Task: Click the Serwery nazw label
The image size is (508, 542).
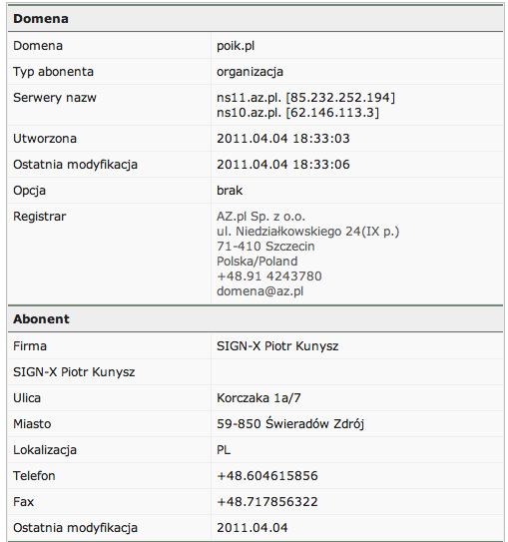Action: click(55, 98)
